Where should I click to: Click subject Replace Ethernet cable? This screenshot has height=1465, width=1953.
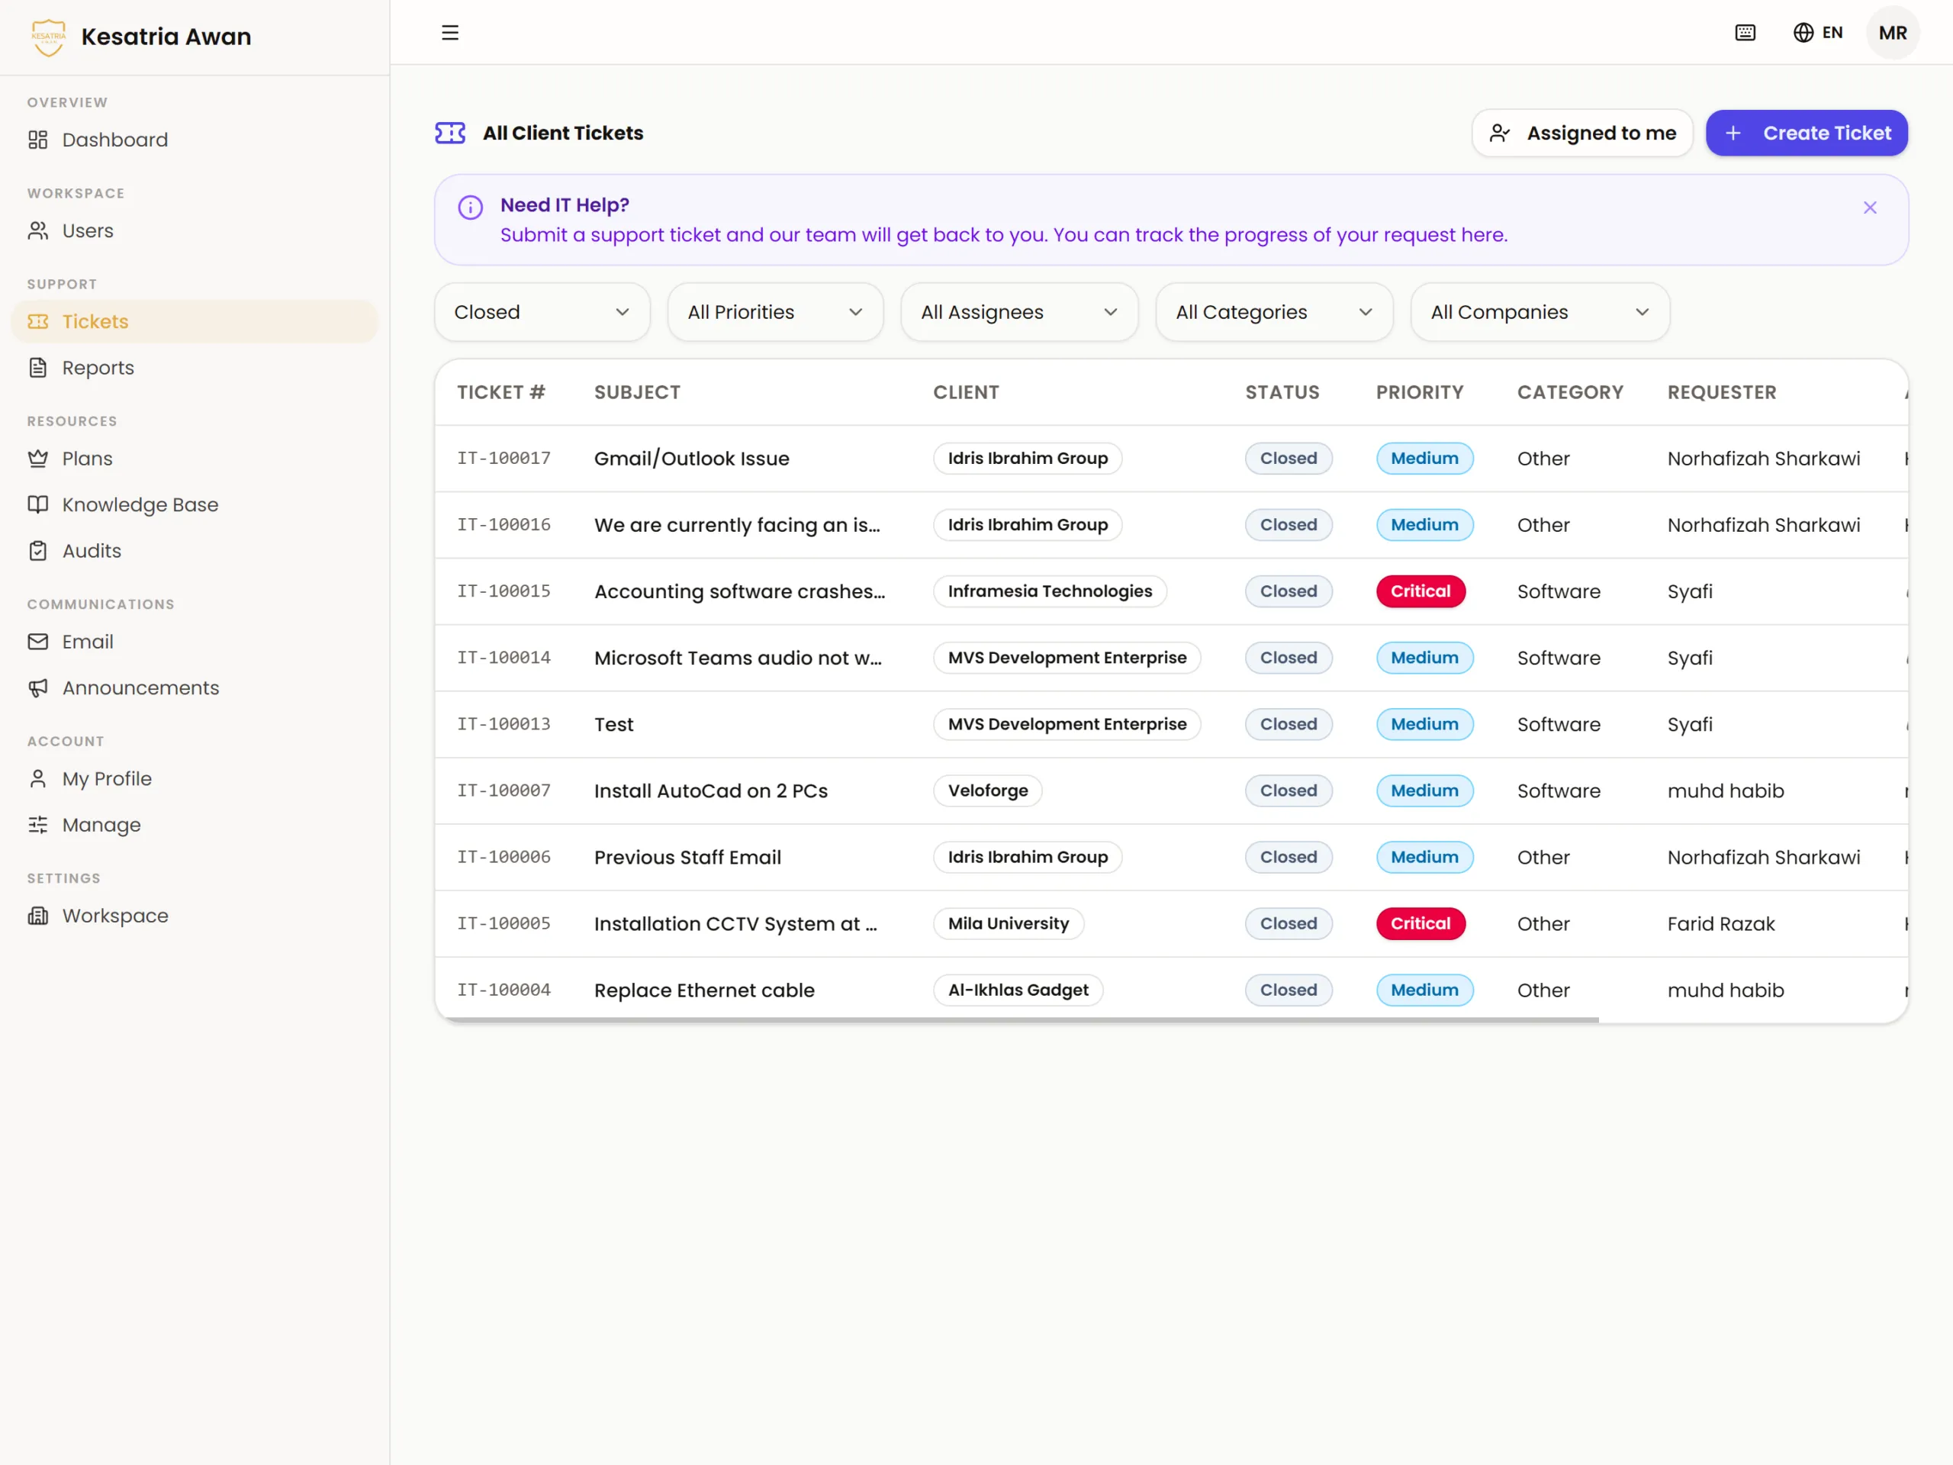[703, 990]
